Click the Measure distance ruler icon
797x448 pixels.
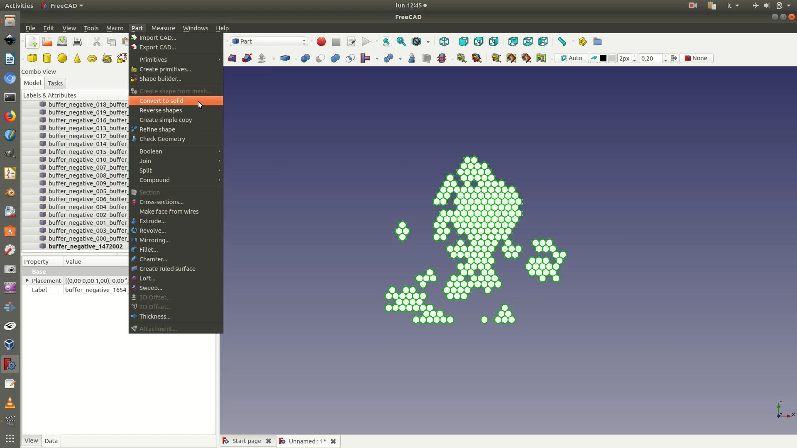click(562, 41)
